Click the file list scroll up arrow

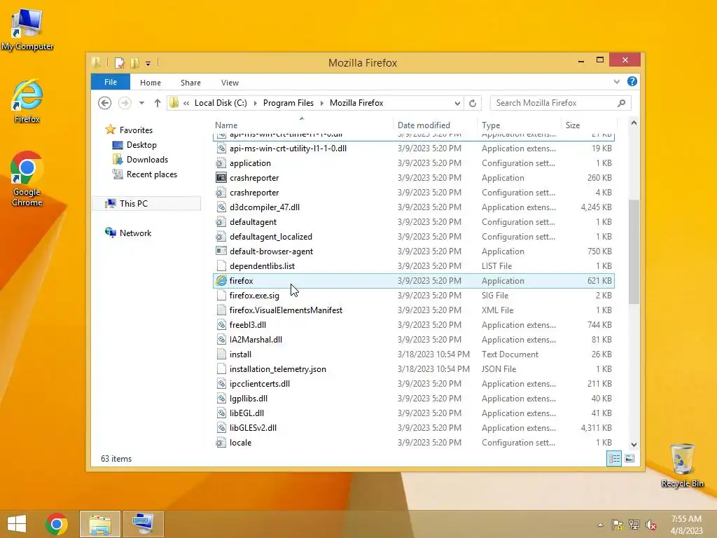(634, 123)
